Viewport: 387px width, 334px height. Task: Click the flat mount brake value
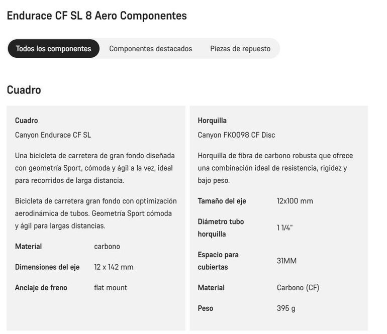tap(111, 288)
